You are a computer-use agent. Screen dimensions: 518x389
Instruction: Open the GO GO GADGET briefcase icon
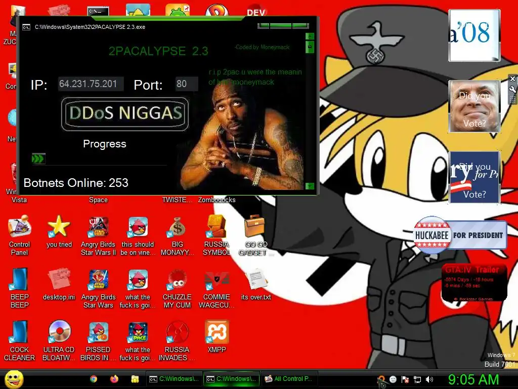[x=255, y=235]
